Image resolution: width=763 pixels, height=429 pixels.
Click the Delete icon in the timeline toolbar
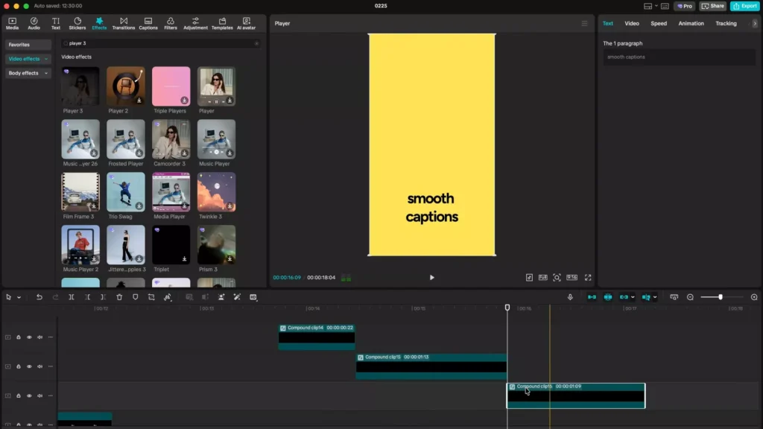(x=119, y=297)
